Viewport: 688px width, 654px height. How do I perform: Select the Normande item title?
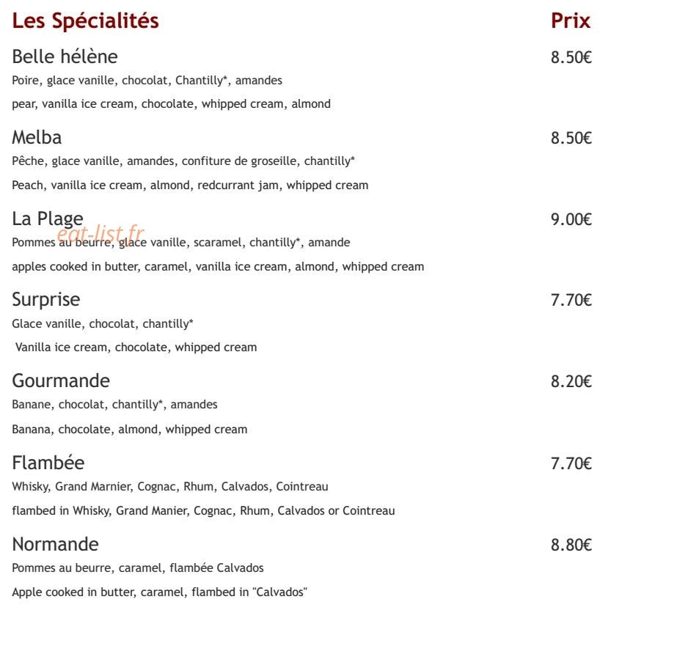[55, 544]
